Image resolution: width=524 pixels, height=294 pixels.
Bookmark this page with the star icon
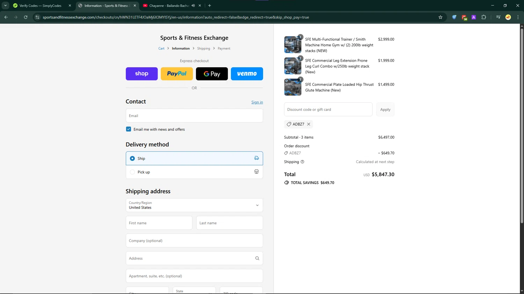(441, 17)
